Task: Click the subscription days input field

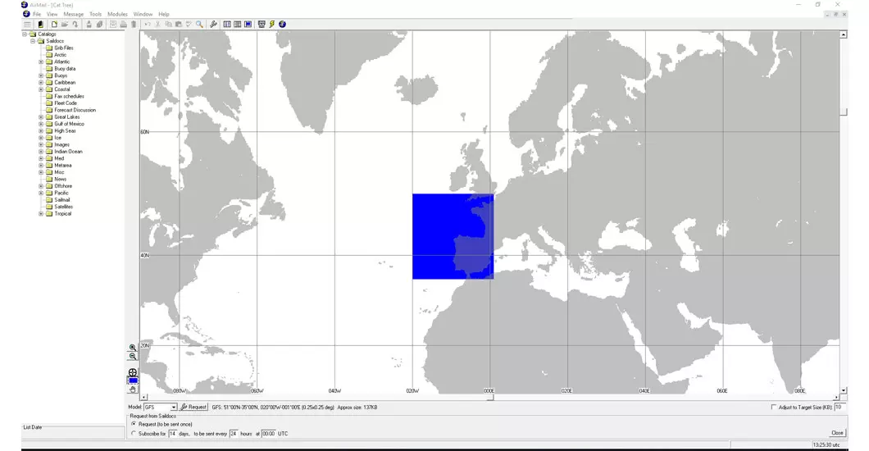Action: (173, 433)
